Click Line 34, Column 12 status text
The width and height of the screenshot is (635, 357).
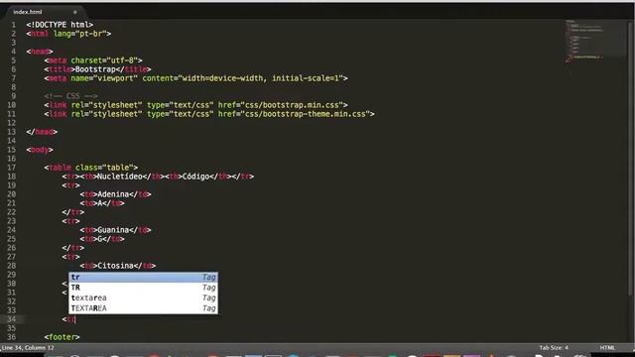[x=28, y=348]
